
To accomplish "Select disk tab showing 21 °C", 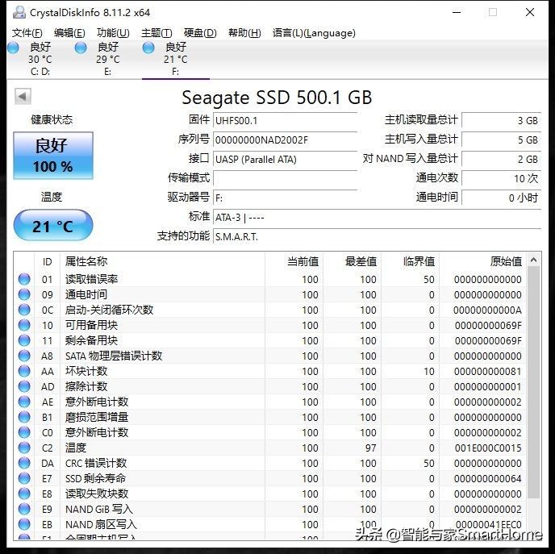I will click(176, 60).
